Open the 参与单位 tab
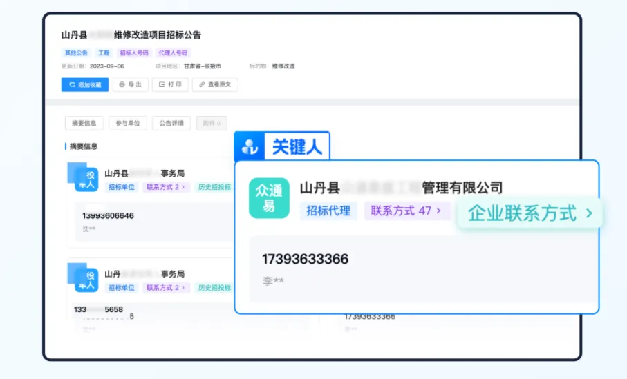The image size is (627, 379). (128, 123)
